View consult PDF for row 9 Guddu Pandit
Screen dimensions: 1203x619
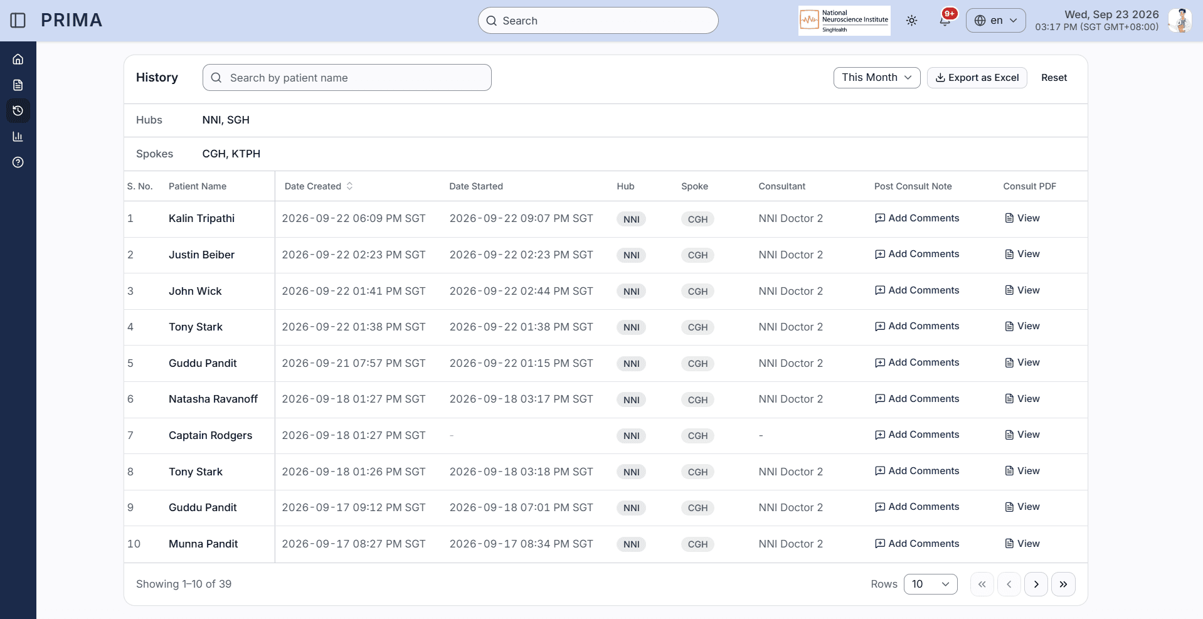coord(1022,507)
